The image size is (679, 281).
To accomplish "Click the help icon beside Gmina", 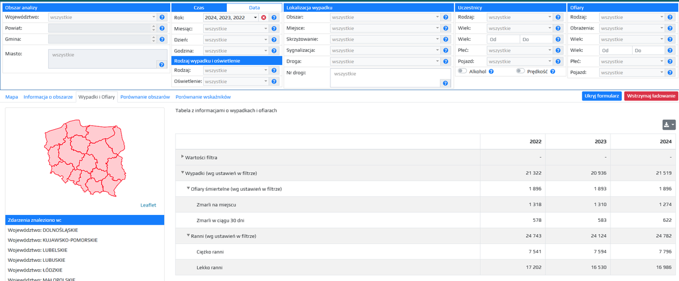I will (x=162, y=39).
